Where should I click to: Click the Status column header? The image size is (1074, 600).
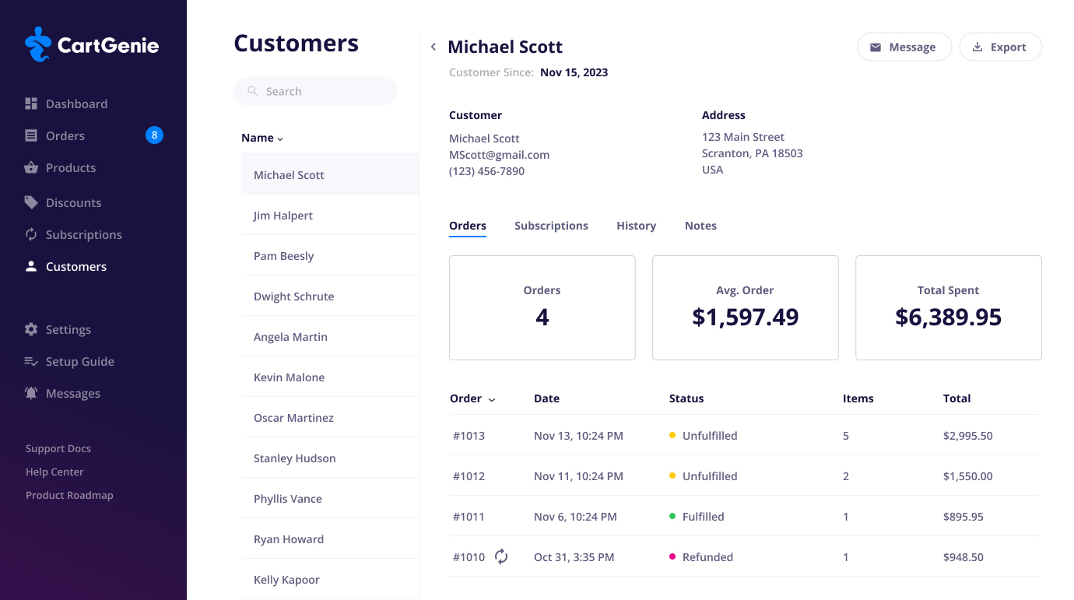pyautogui.click(x=686, y=398)
